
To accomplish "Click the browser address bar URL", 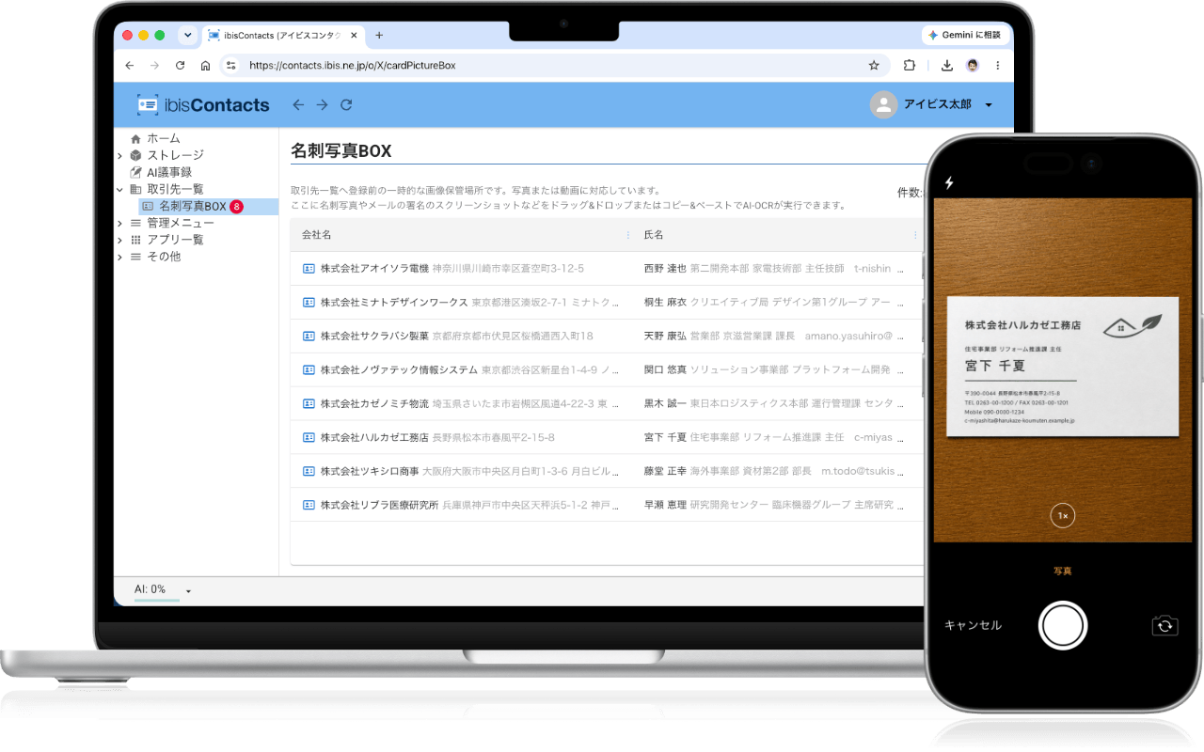I will [x=353, y=66].
